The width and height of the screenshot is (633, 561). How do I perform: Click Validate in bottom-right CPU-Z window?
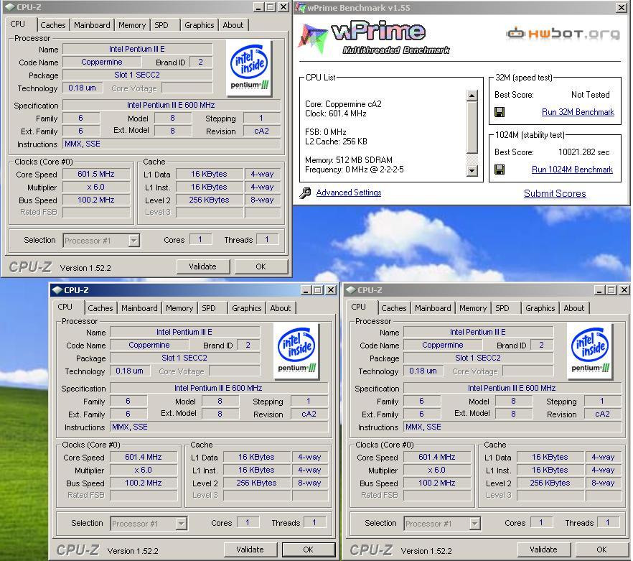(x=543, y=550)
